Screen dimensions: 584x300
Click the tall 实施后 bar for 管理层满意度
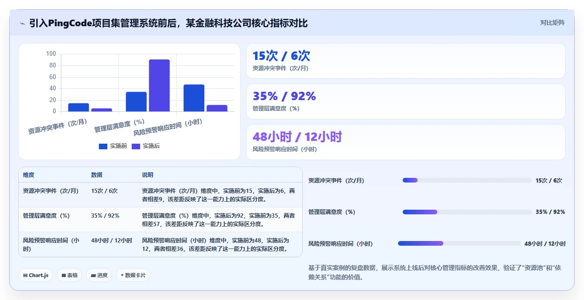[159, 85]
